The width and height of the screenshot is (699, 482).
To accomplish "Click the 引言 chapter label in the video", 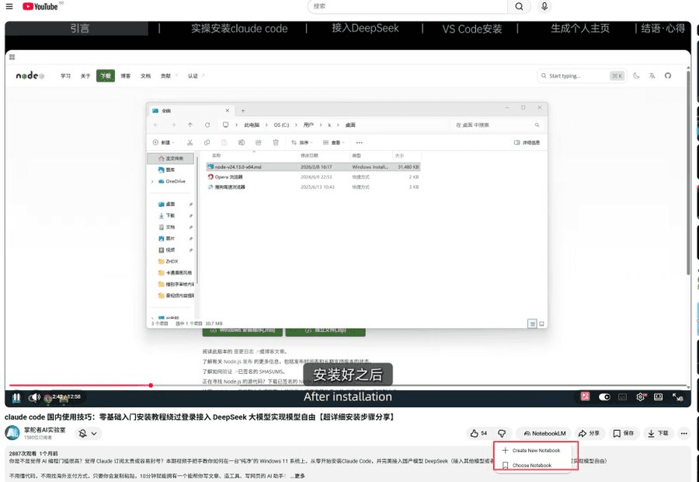I will pyautogui.click(x=80, y=29).
